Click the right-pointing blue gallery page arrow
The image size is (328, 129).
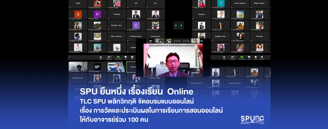point(176,26)
